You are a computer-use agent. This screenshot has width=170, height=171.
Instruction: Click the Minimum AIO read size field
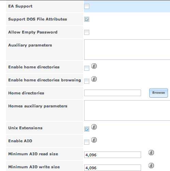coord(112,155)
